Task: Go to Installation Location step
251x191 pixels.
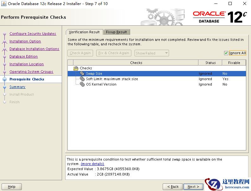Action: point(26,64)
